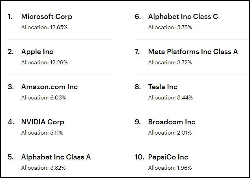Viewport: 250px width, 178px height.
Task: Click PepsiCo's 1.96% allocation text
Action: point(170,168)
